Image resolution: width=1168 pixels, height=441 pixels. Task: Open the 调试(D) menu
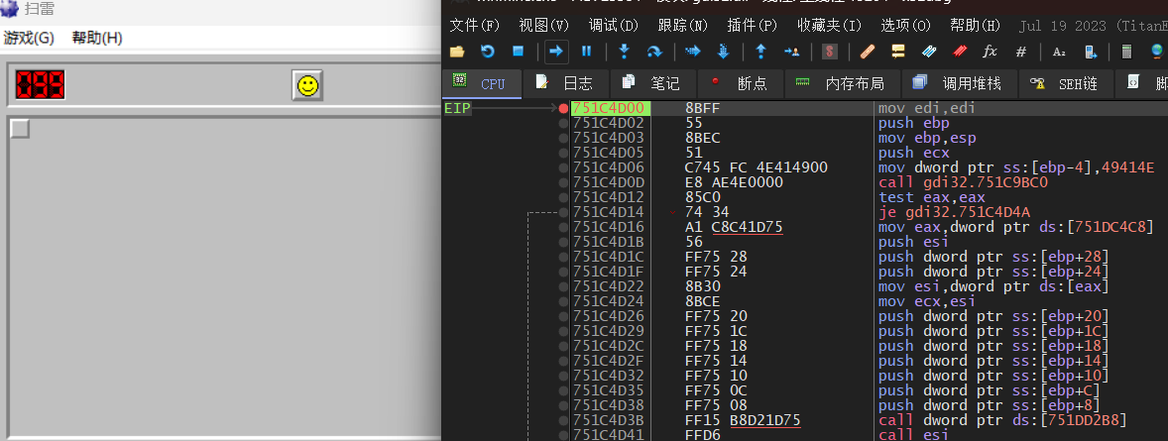point(614,26)
